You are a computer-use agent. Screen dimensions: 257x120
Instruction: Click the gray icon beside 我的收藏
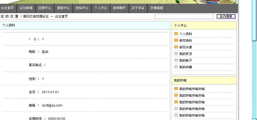(176, 67)
